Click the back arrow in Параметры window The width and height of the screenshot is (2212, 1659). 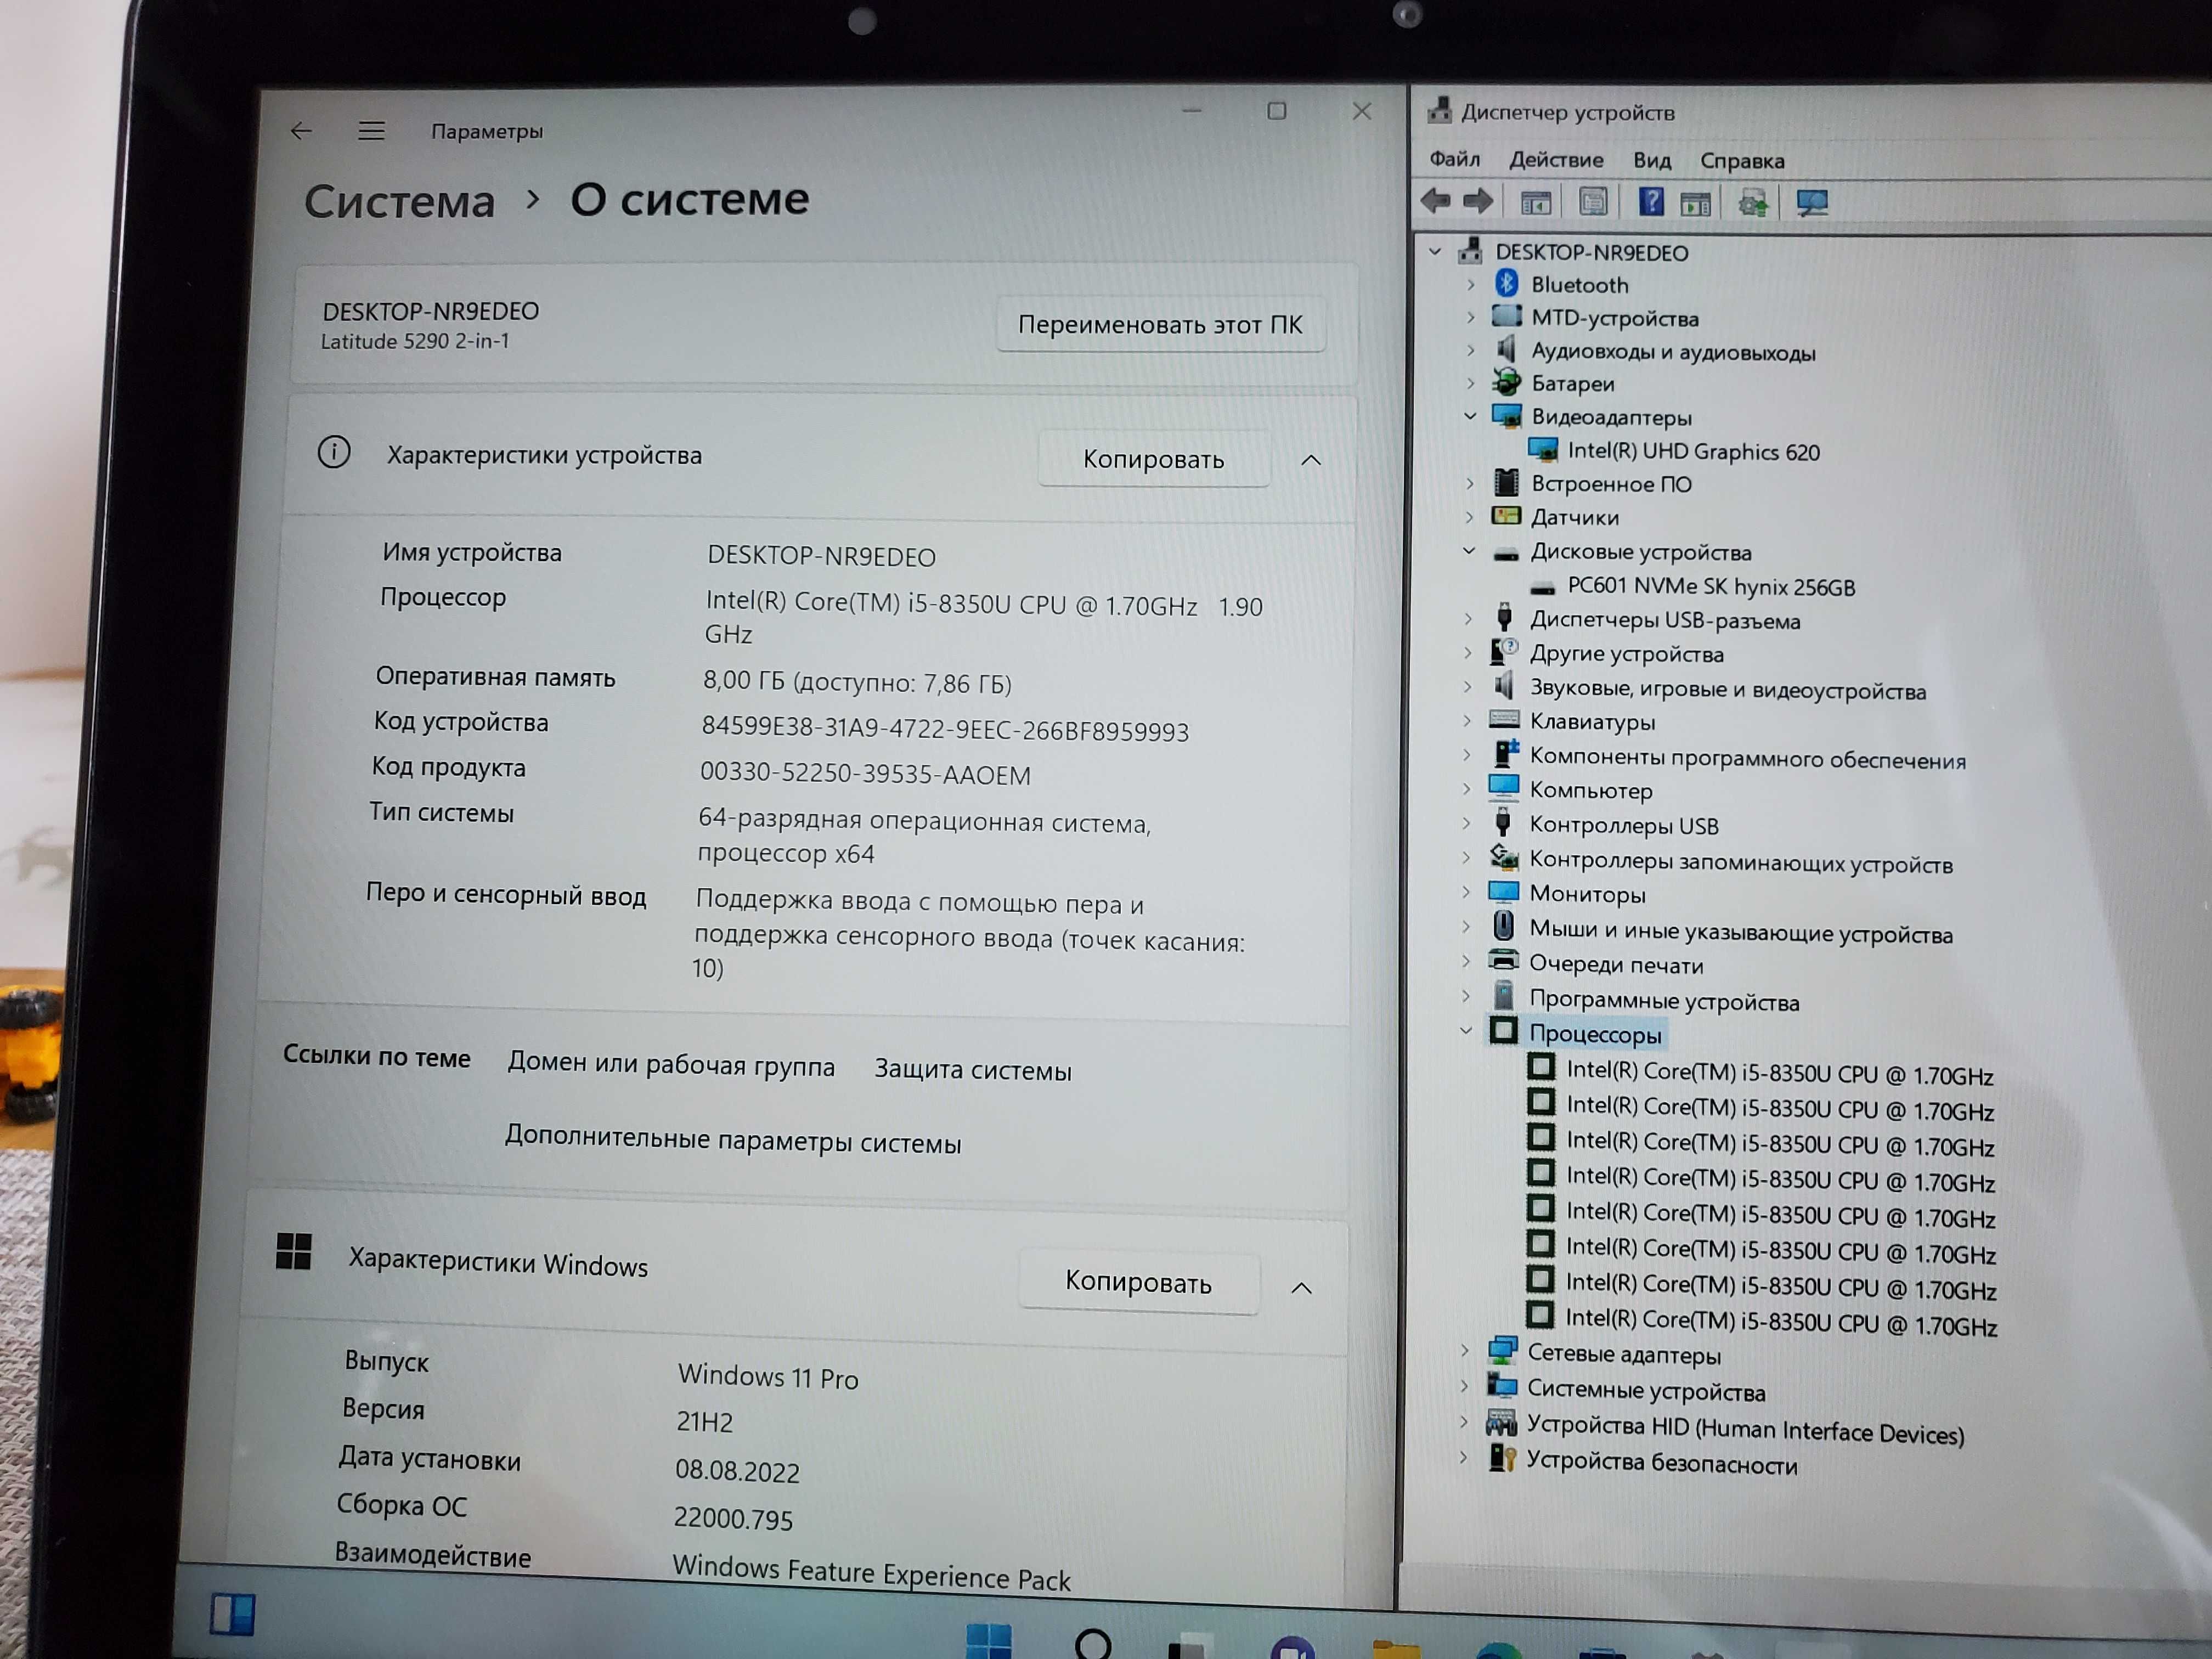tap(301, 131)
